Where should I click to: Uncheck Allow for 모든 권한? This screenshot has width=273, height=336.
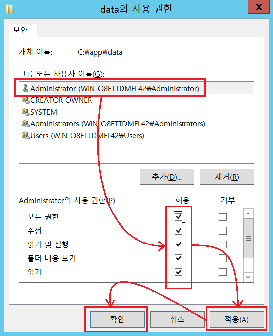(179, 217)
